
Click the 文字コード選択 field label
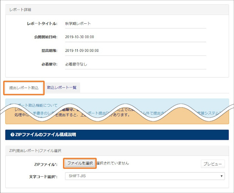(43, 176)
